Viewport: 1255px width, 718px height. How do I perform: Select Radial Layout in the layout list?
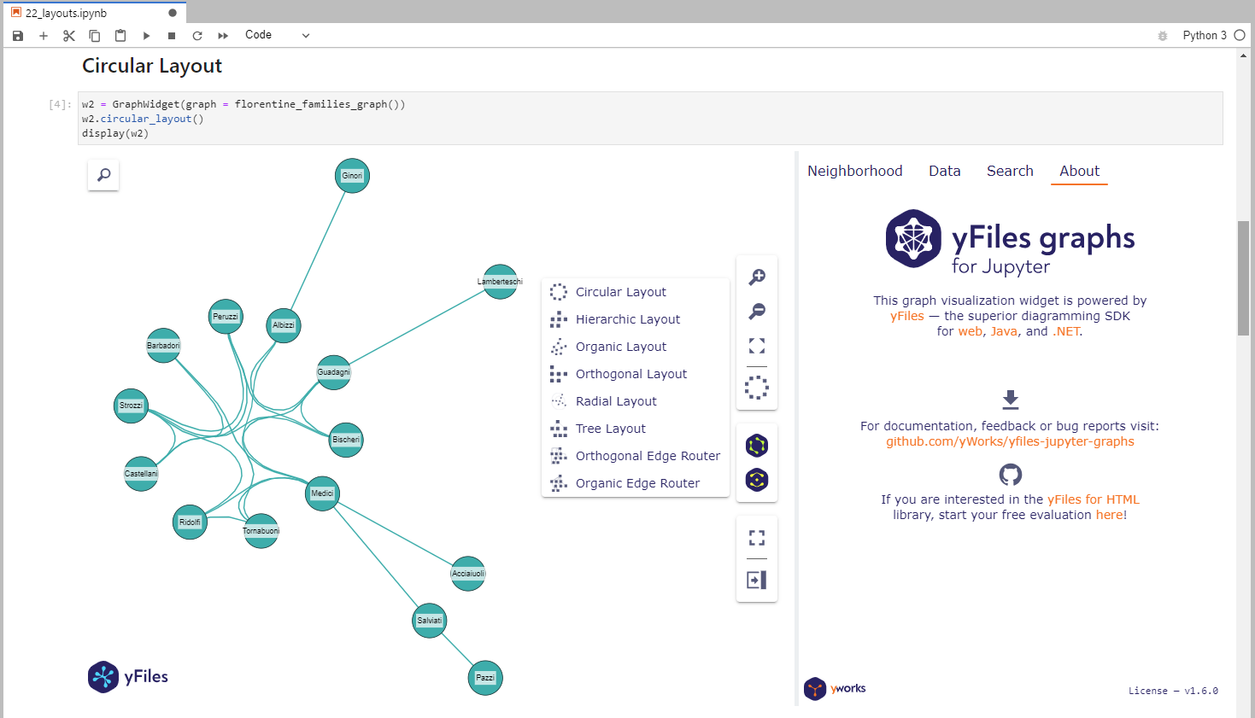click(x=616, y=400)
